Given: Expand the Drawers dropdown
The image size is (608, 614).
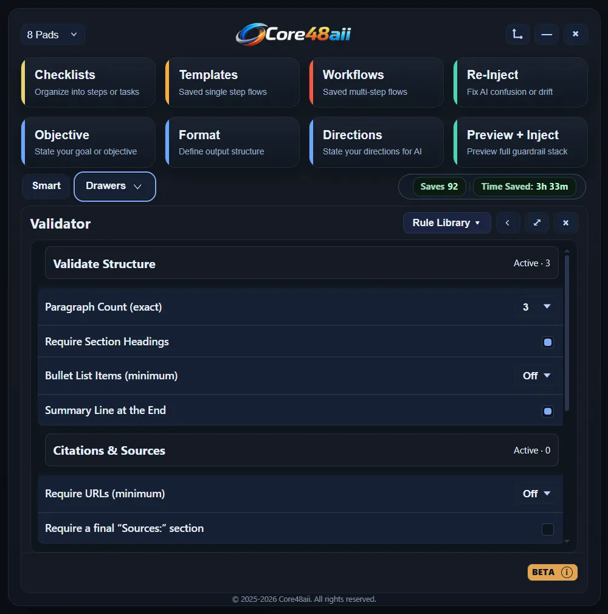Looking at the screenshot, I should [114, 186].
